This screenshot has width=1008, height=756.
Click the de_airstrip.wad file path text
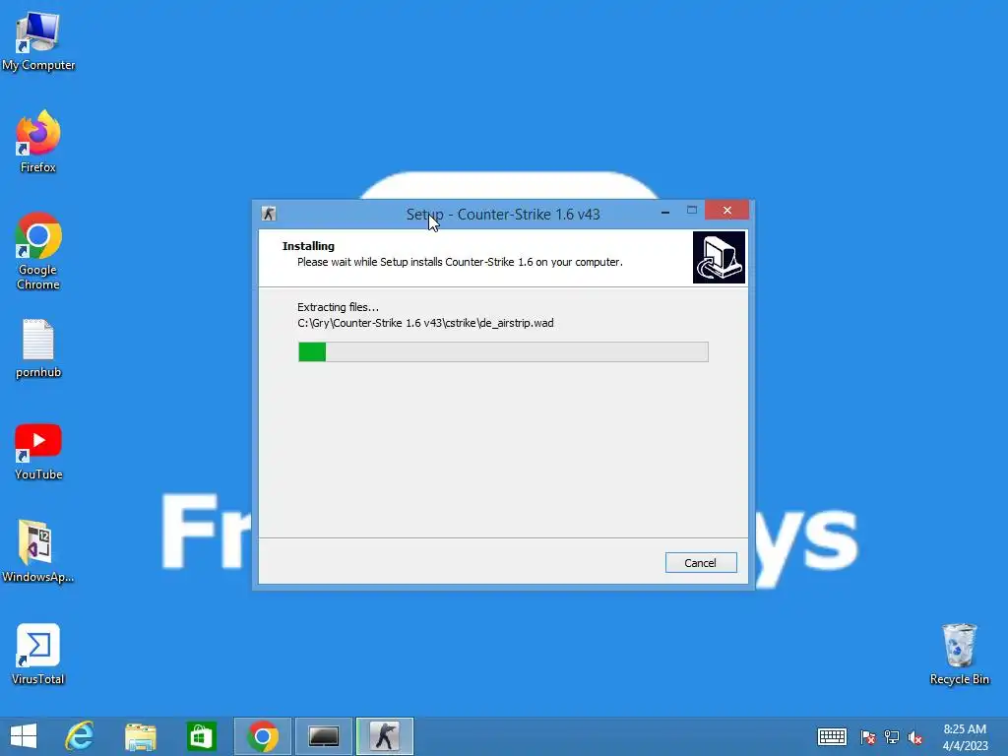425,323
